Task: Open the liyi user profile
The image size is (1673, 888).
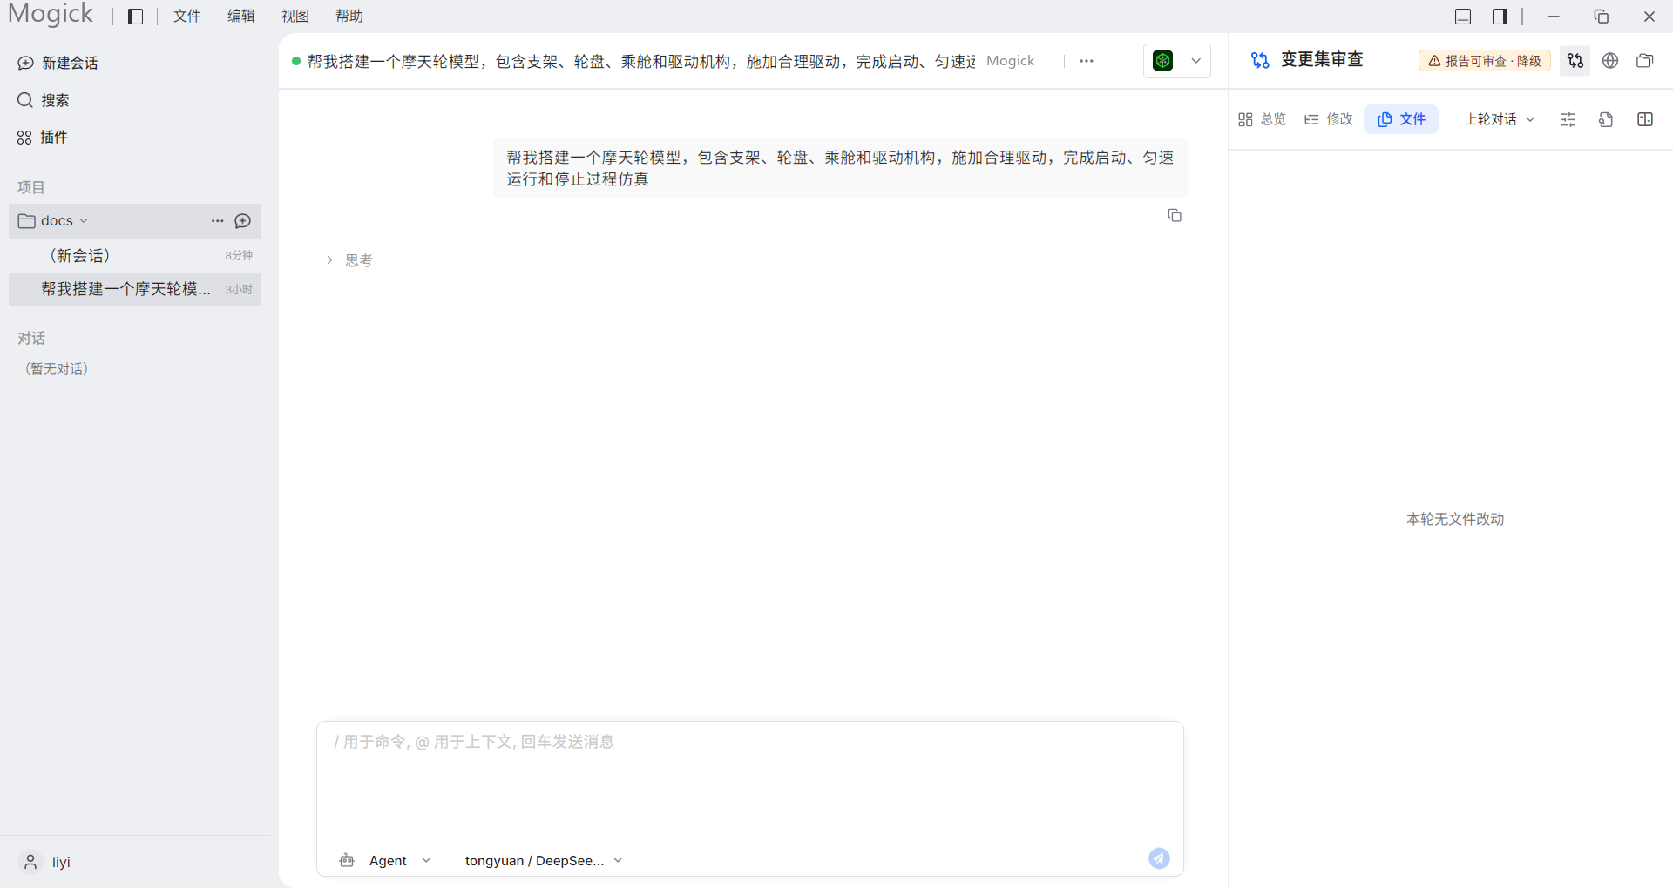Action: point(44,862)
